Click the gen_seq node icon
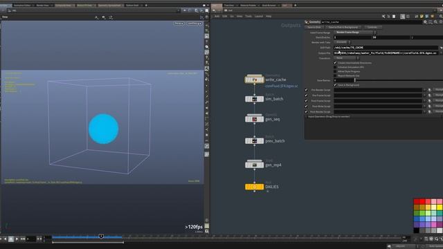The width and height of the screenshot is (443, 249). (254, 119)
